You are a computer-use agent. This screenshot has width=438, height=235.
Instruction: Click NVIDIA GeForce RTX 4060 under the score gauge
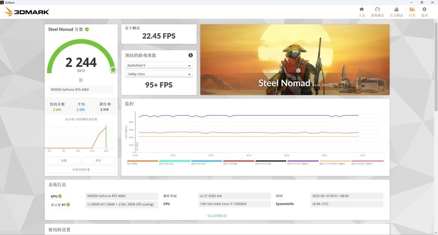(x=81, y=90)
